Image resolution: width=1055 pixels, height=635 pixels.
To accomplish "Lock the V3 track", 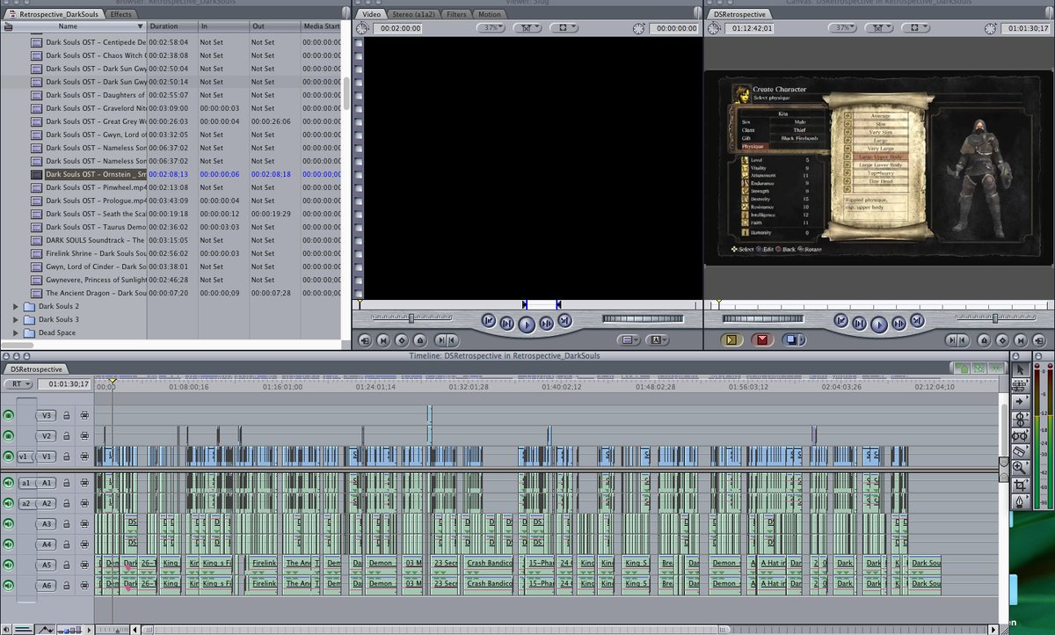I will [66, 415].
